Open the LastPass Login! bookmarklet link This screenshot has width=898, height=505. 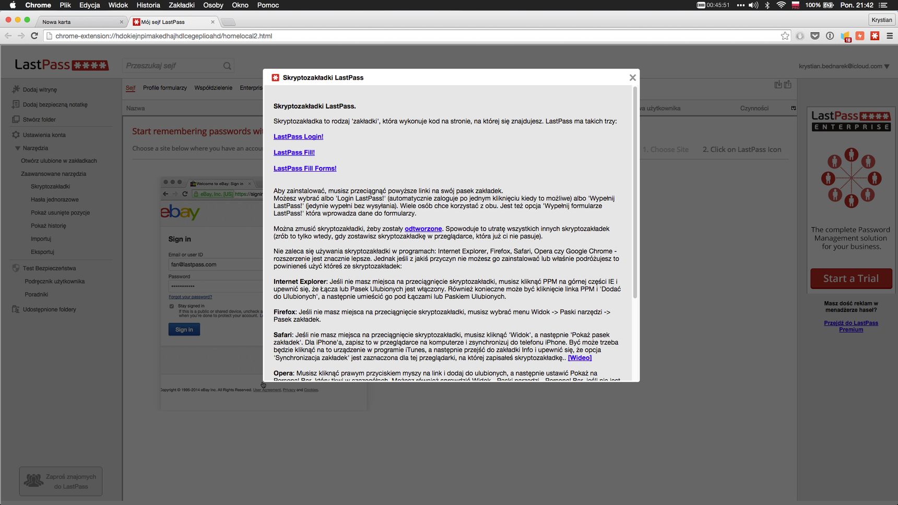(x=298, y=137)
